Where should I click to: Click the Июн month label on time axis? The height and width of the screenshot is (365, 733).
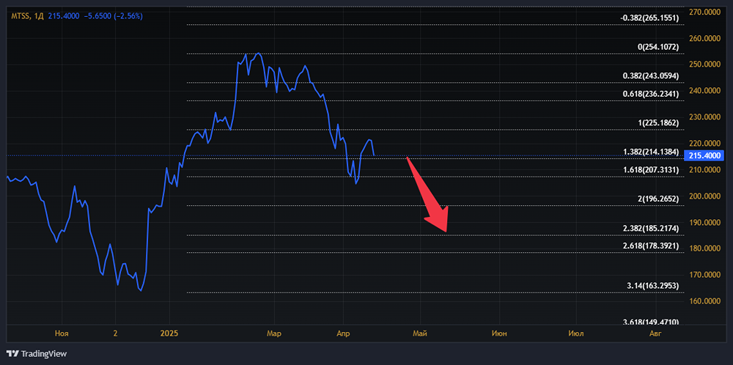(x=499, y=333)
